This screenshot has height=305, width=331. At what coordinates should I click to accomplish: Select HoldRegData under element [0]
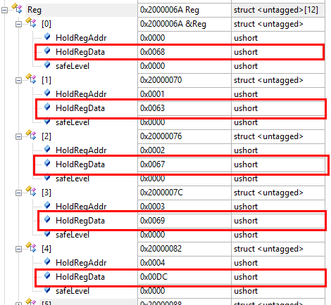[x=80, y=52]
